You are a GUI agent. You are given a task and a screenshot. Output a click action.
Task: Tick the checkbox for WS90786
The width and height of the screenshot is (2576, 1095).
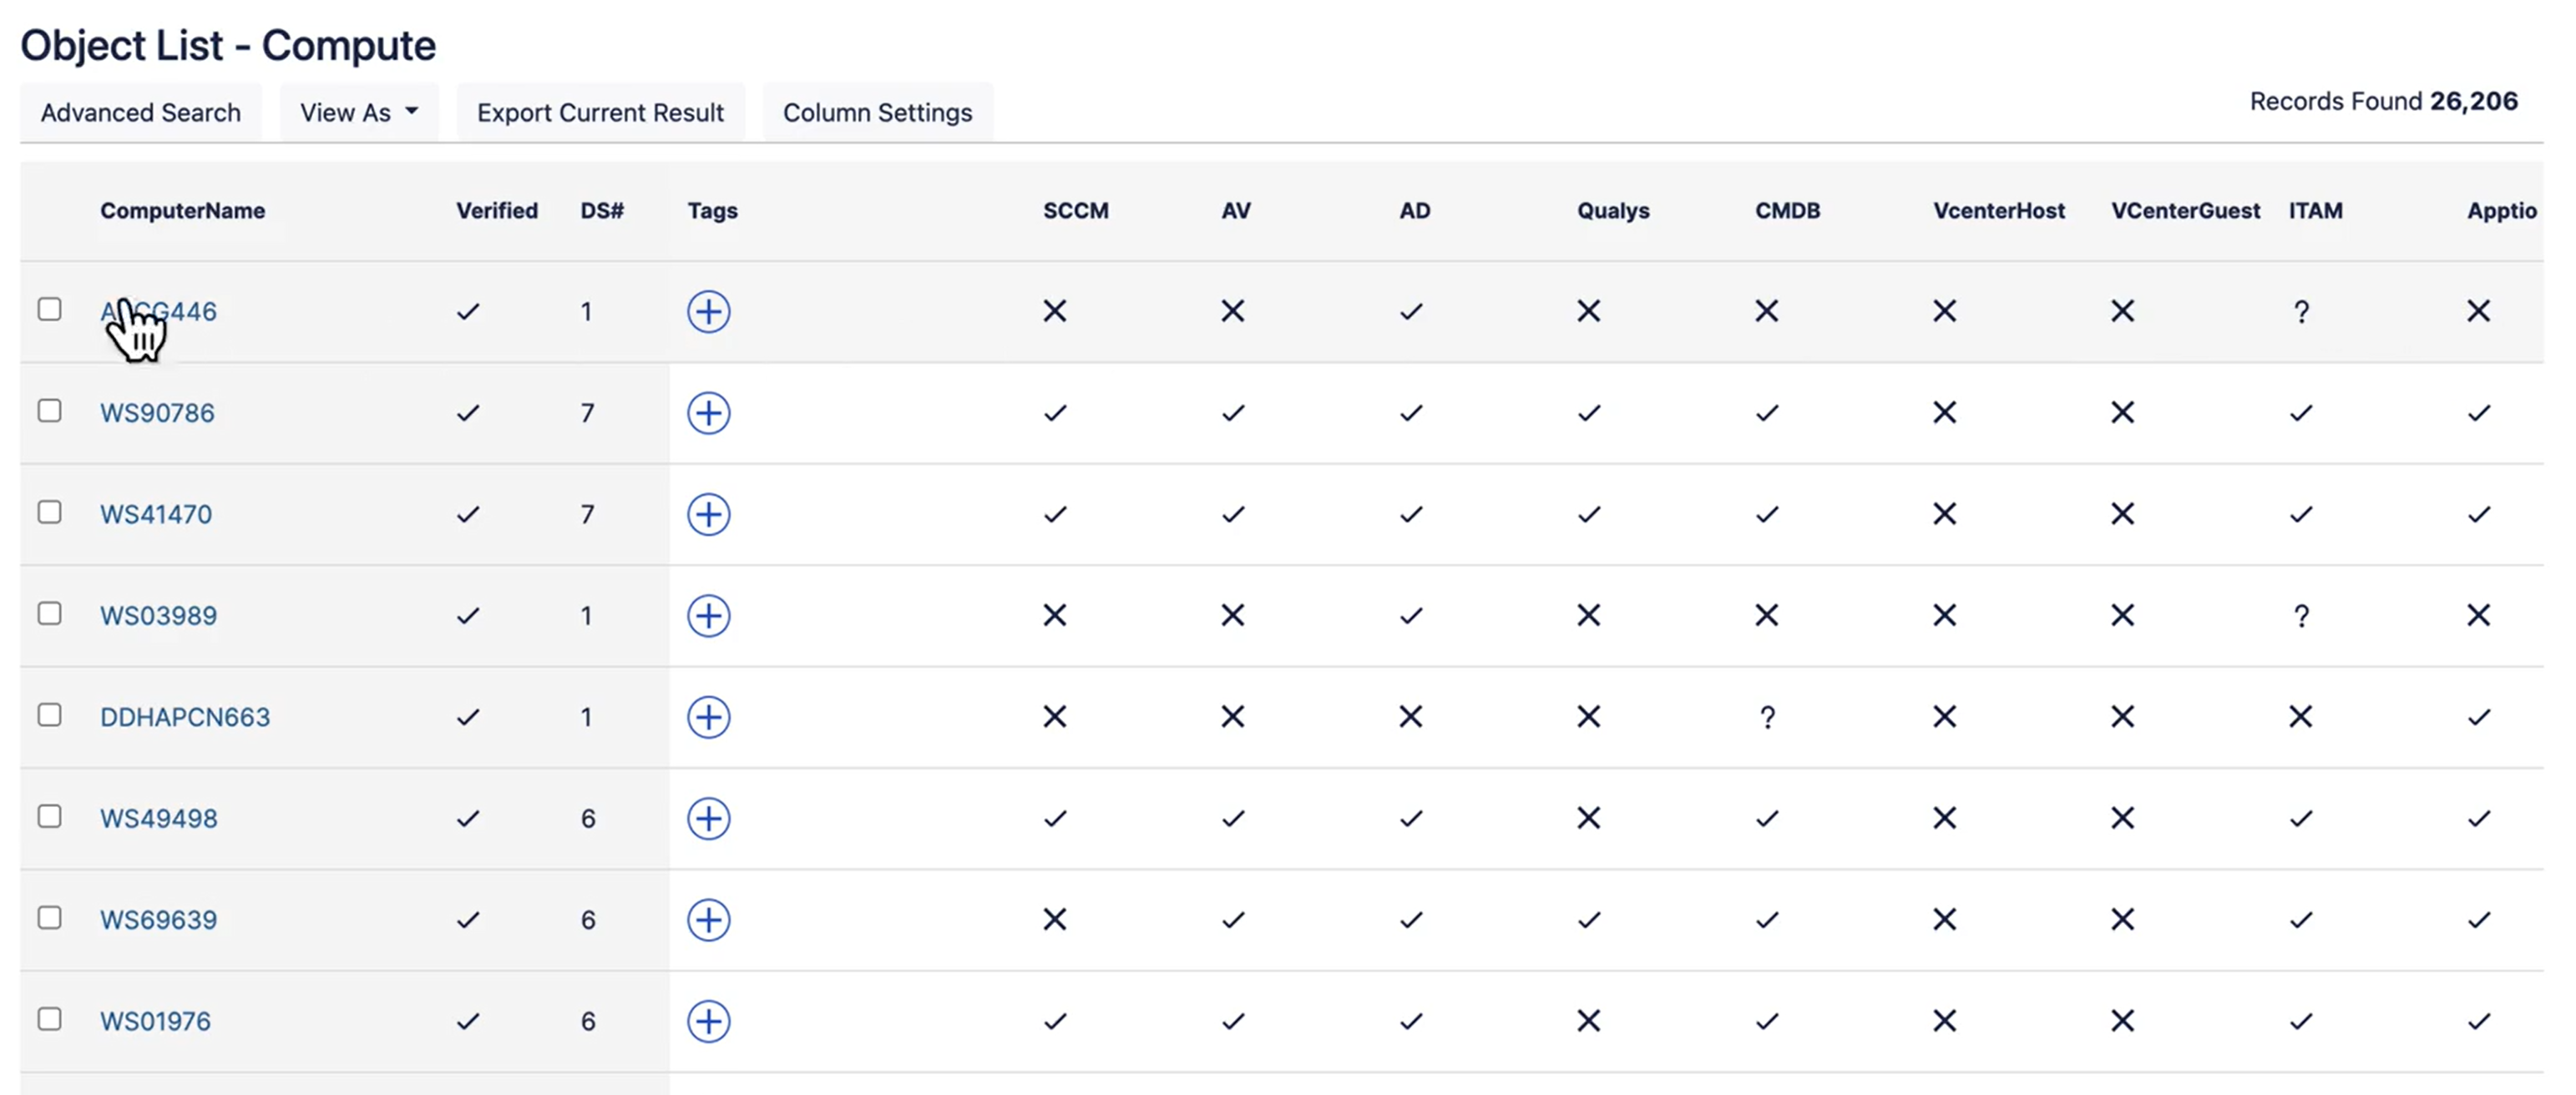coord(49,411)
